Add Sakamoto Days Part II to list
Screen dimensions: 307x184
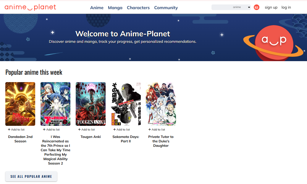point(122,129)
